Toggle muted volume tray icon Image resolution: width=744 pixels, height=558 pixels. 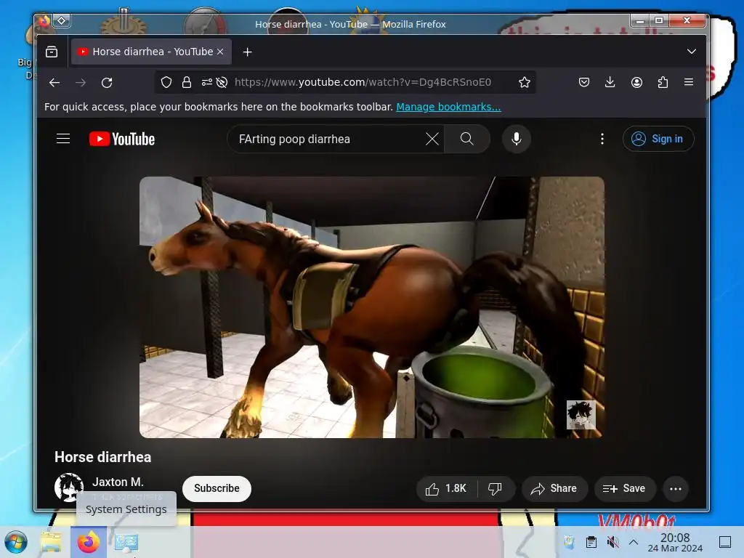(x=612, y=542)
